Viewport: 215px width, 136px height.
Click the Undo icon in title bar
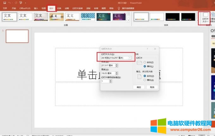pos(9,3)
